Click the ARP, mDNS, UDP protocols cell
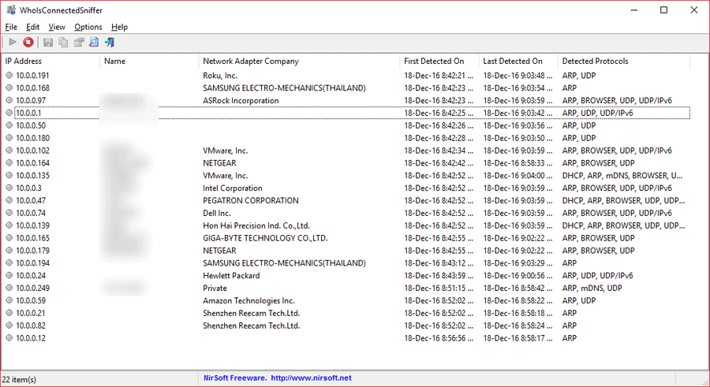710x387 pixels. pyautogui.click(x=592, y=288)
